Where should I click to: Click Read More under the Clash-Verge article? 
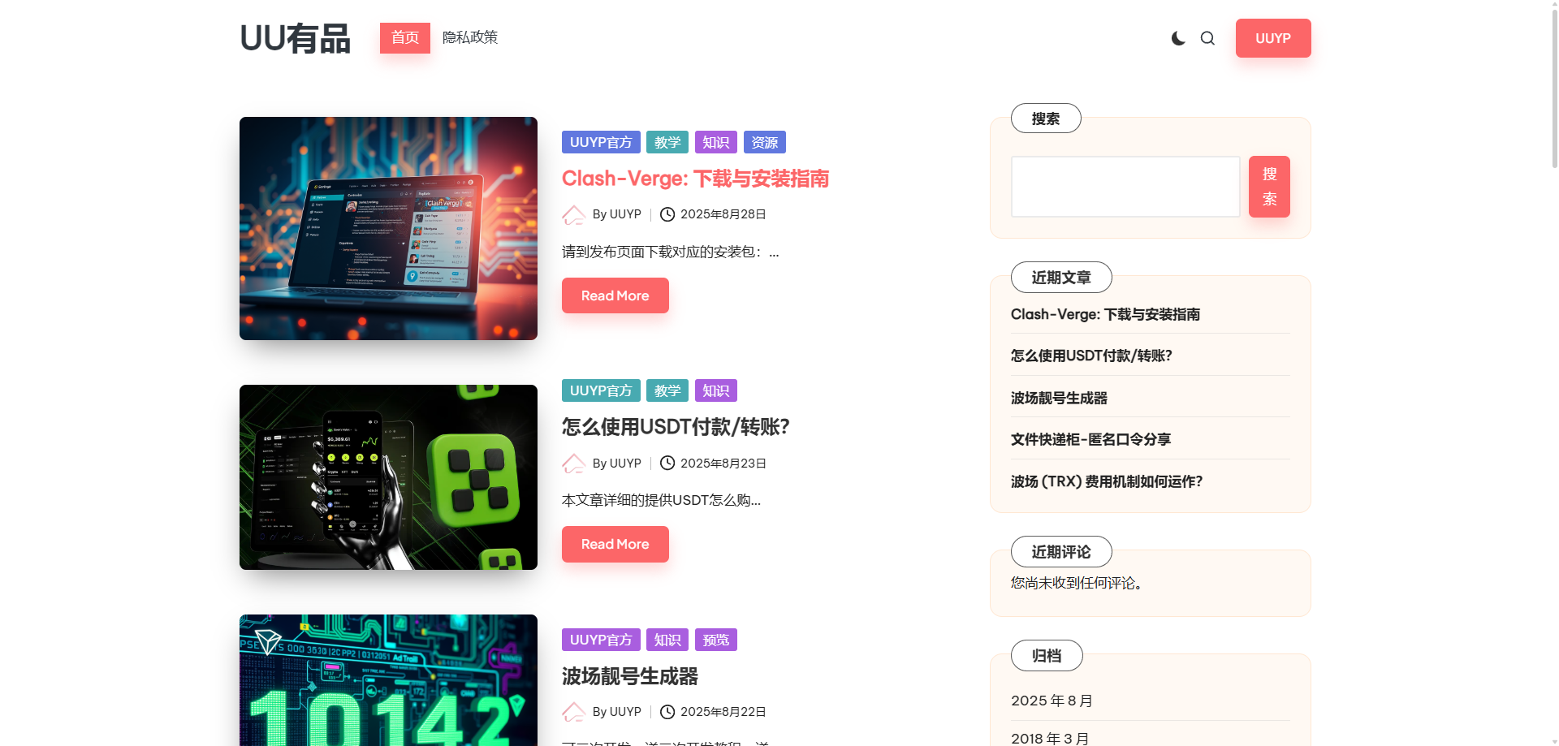click(615, 295)
